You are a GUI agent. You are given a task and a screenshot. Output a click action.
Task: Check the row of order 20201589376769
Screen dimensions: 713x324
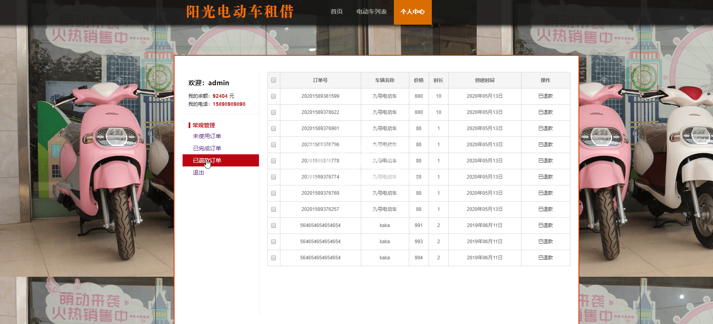[273, 193]
